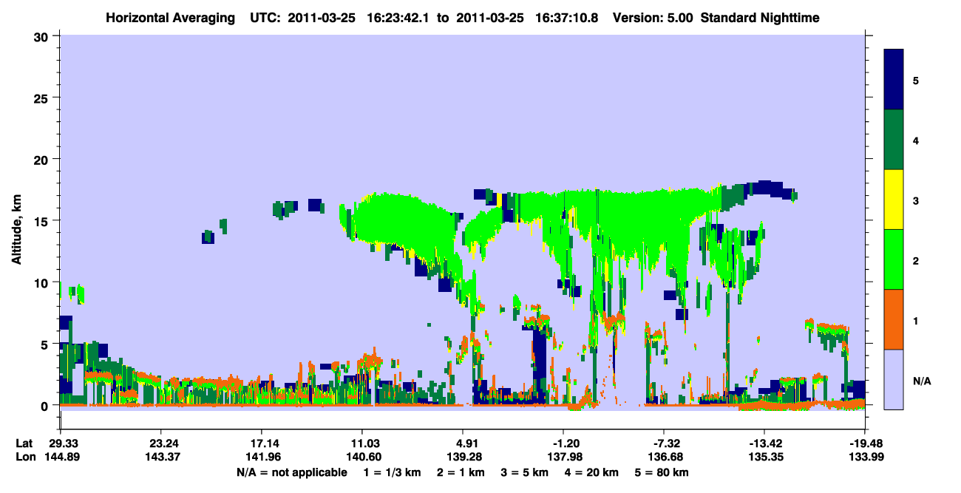Click the longitude label 133.99
The image size is (961, 493).
(865, 457)
